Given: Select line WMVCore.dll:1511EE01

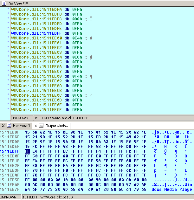Looking at the screenshot, I should [x=47, y=43].
